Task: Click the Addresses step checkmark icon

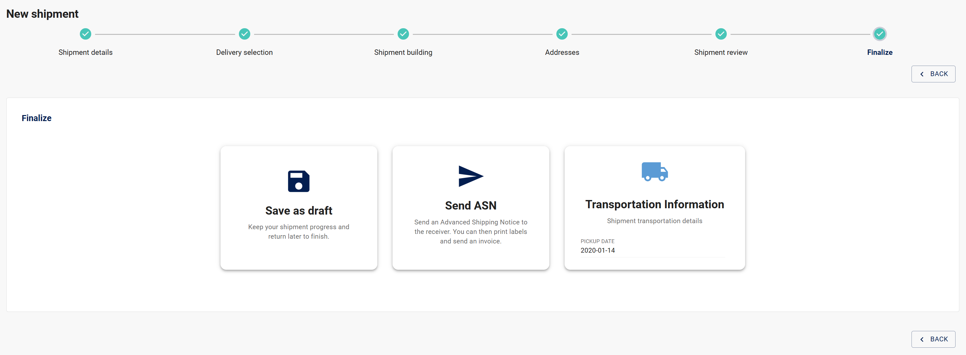Action: [x=562, y=34]
